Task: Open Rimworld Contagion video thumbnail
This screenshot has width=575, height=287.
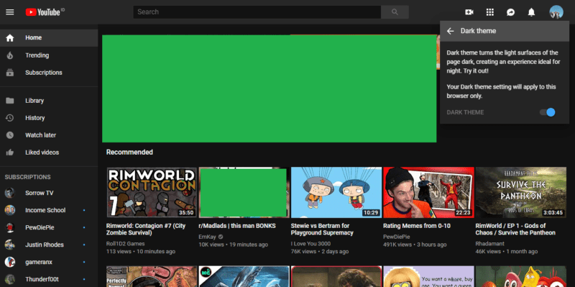Action: 152,192
